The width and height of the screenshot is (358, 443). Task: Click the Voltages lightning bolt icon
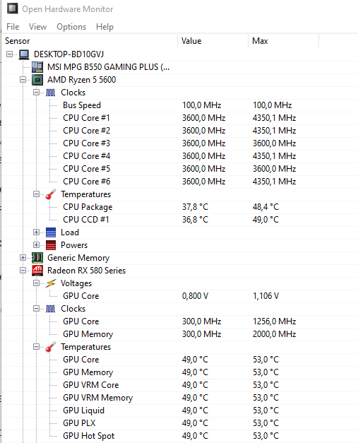[51, 283]
